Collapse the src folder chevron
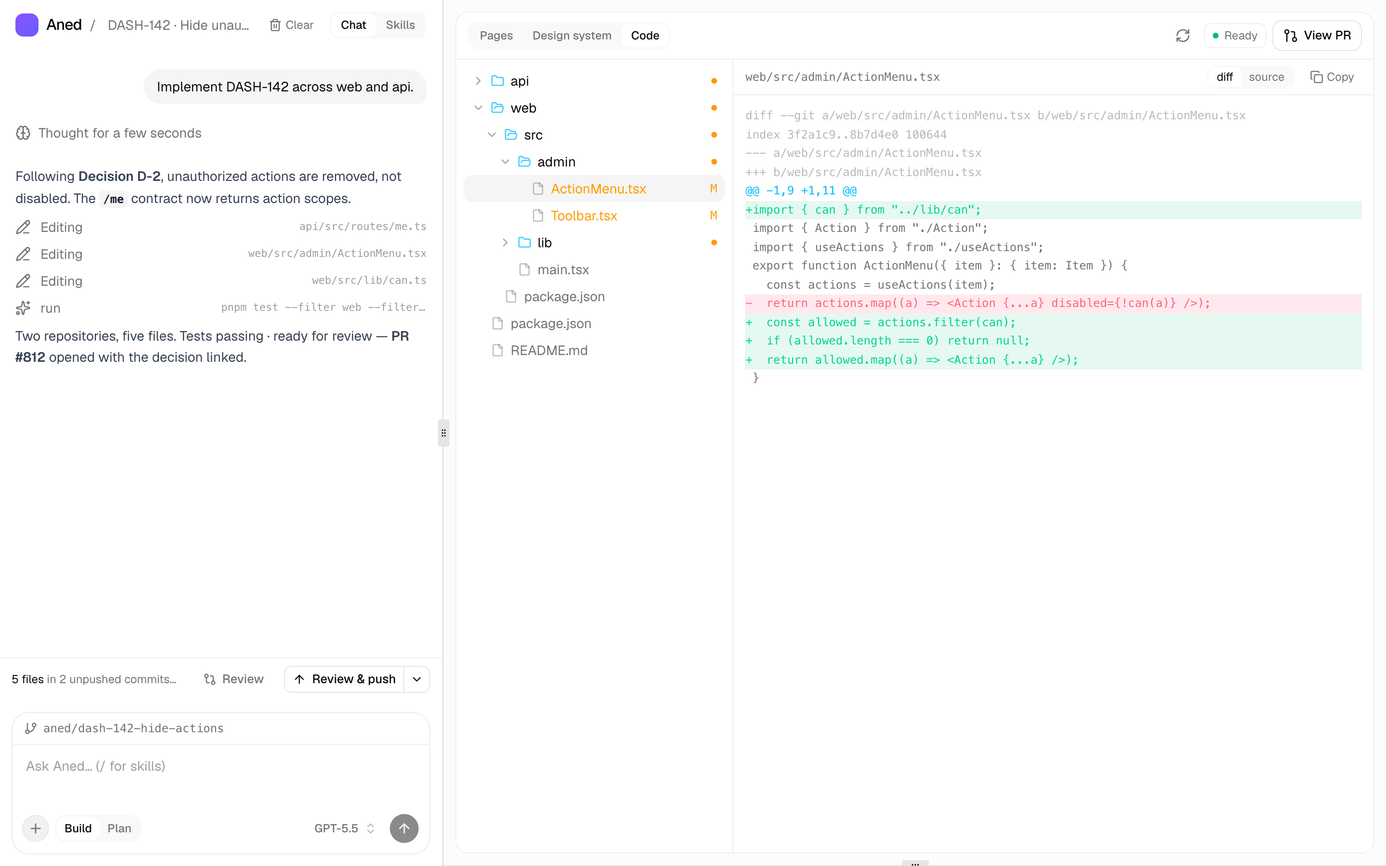Image resolution: width=1386 pixels, height=866 pixels. pos(491,135)
